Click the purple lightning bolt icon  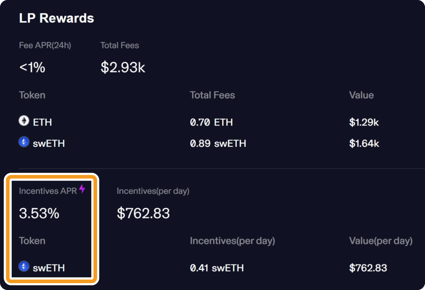(x=82, y=189)
